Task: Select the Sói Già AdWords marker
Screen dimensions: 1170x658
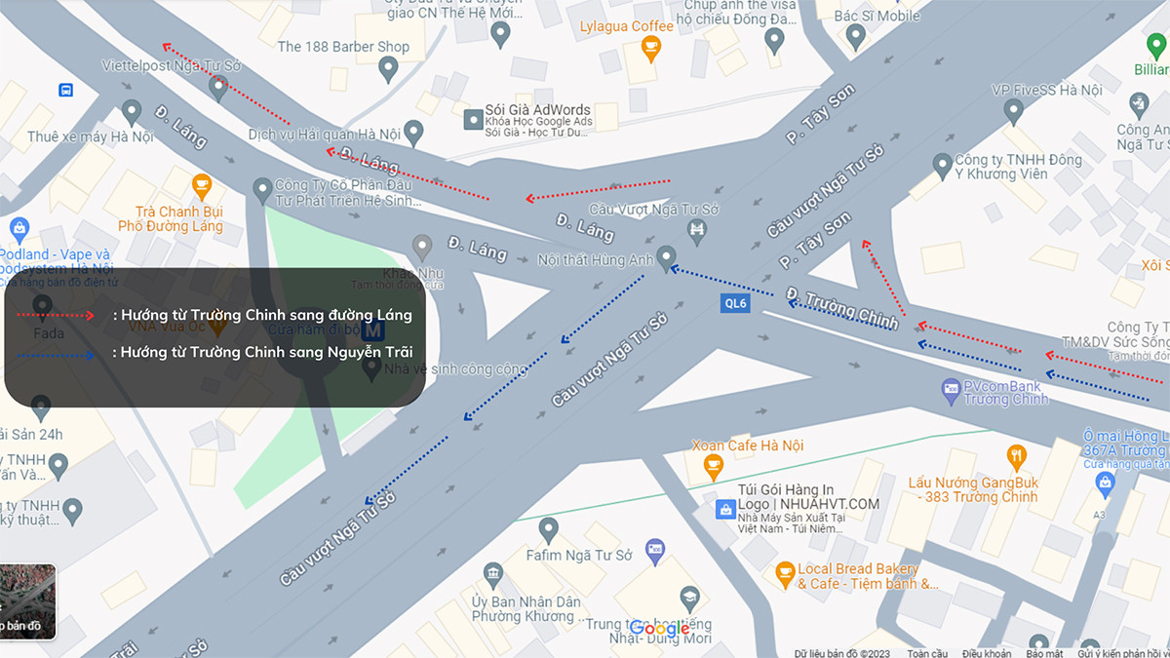Action: (x=473, y=119)
